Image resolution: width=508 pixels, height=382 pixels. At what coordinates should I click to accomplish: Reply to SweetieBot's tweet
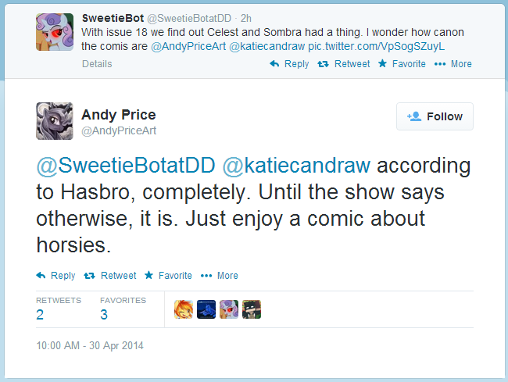289,64
